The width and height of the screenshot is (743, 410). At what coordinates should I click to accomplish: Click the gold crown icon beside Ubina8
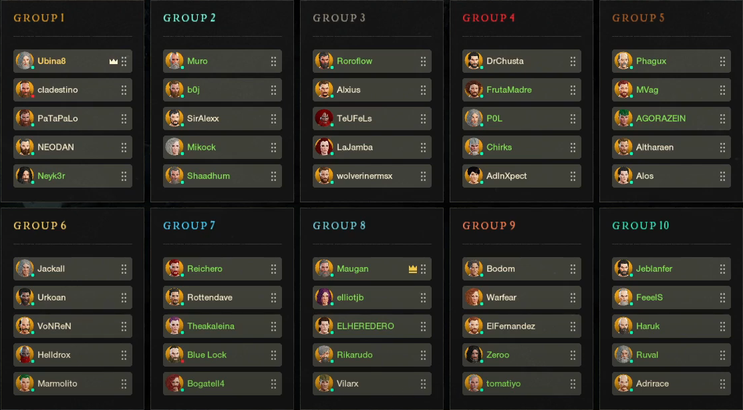click(x=114, y=61)
